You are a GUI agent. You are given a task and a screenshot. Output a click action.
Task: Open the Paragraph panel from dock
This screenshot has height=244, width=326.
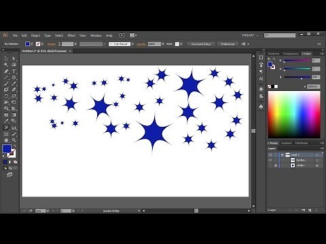pyautogui.click(x=261, y=72)
